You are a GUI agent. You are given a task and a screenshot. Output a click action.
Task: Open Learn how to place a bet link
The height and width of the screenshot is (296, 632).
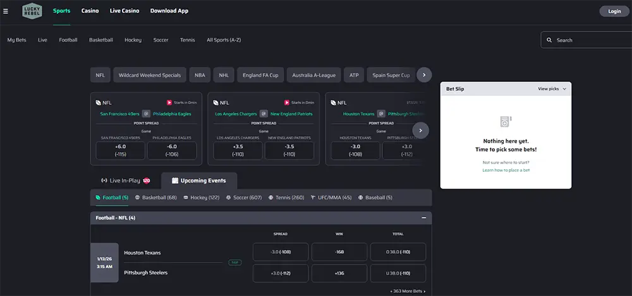(506, 170)
